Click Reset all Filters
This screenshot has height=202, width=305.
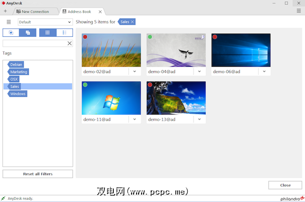point(38,174)
